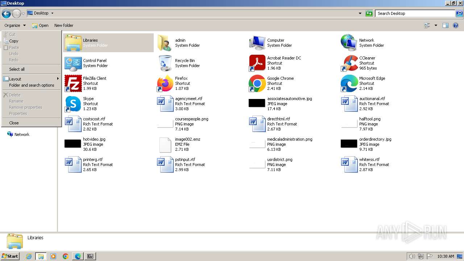Viewport: 464px width, 261px height.
Task: Click the Action Center flag tray icon
Action: (430, 256)
